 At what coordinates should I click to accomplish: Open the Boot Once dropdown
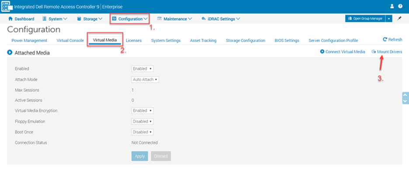142,132
